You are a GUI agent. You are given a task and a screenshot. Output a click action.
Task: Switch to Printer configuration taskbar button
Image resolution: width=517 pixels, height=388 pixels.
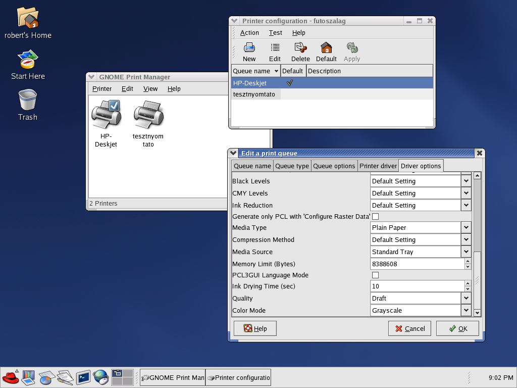(238, 377)
